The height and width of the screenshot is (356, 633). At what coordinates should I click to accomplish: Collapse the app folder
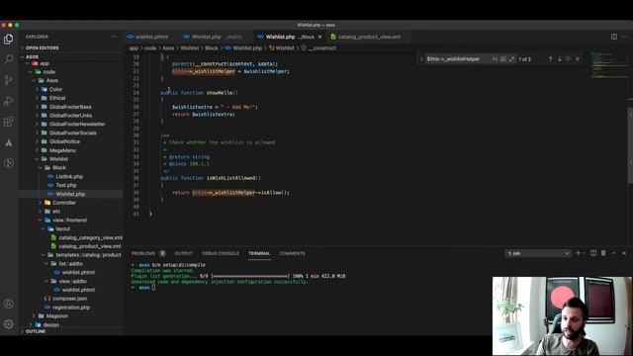[45, 63]
